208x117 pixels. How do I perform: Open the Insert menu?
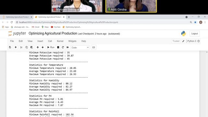click(40, 41)
